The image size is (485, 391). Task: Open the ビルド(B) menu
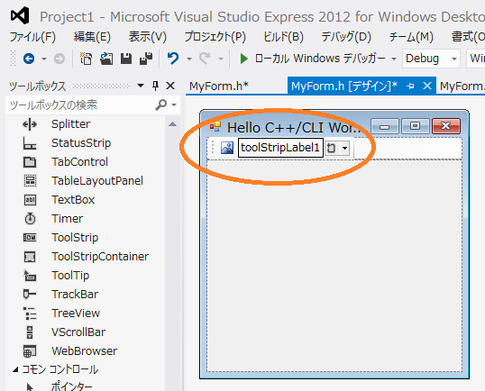click(x=283, y=37)
